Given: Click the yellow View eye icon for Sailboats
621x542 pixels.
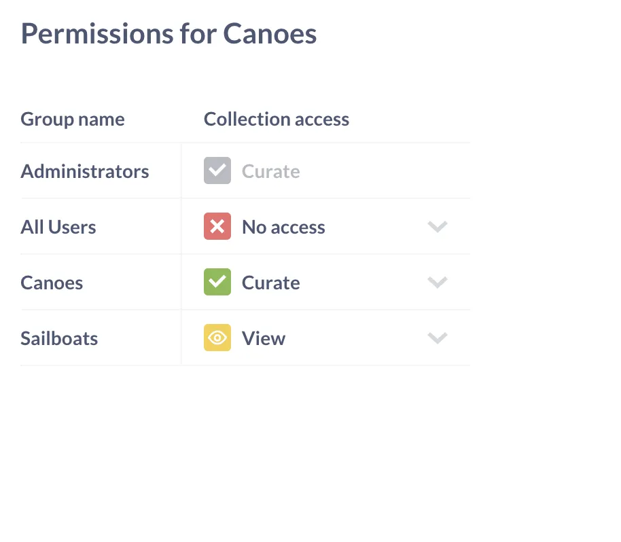Looking at the screenshot, I should pyautogui.click(x=217, y=338).
